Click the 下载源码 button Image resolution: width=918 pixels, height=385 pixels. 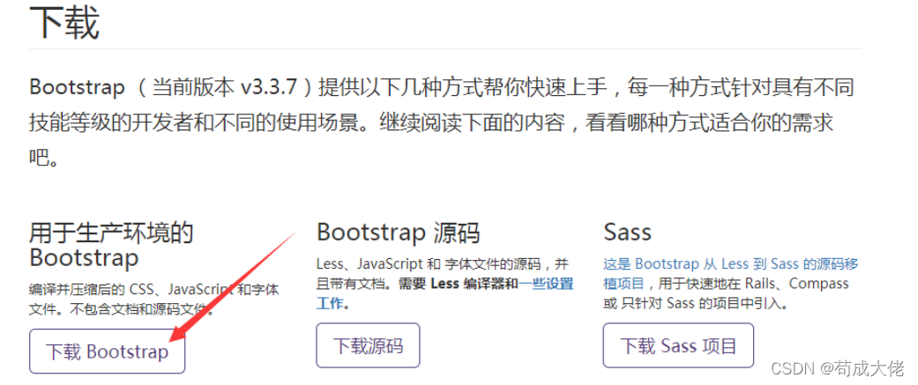(369, 345)
